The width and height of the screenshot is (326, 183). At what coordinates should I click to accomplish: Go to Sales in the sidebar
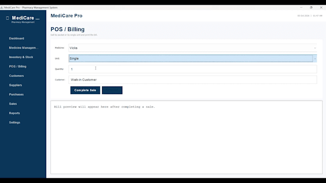pyautogui.click(x=13, y=104)
